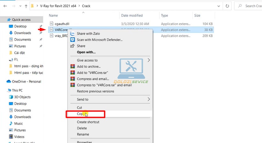Go up one folder level
Image resolution: width=262 pixels, height=143 pixels.
pyautogui.click(x=26, y=6)
